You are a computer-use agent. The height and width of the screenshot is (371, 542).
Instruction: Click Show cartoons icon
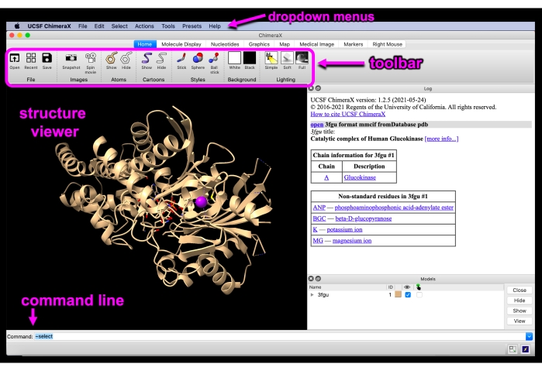(x=147, y=58)
